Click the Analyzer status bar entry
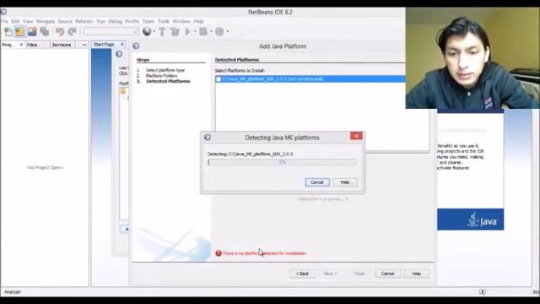This screenshot has width=540, height=304. pyautogui.click(x=13, y=292)
